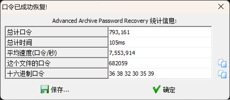
Task: Select the 105ms total time value
Action: (x=160, y=42)
